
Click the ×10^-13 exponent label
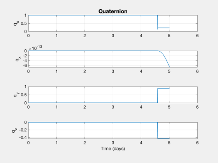pyautogui.click(x=35, y=48)
